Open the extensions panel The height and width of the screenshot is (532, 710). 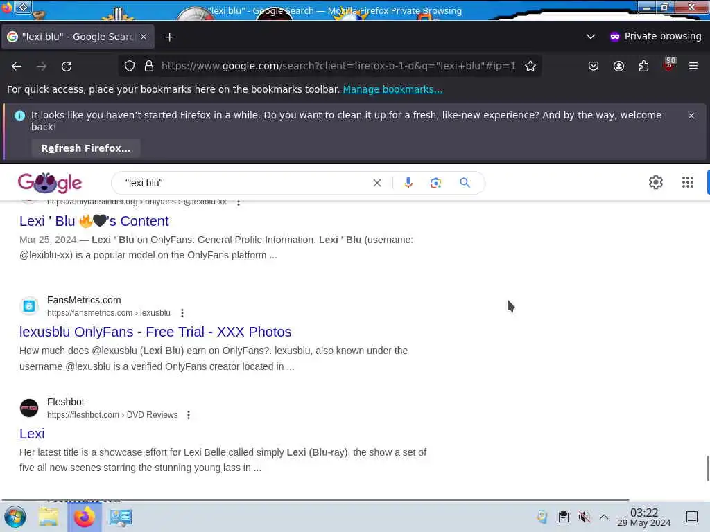[x=643, y=66]
